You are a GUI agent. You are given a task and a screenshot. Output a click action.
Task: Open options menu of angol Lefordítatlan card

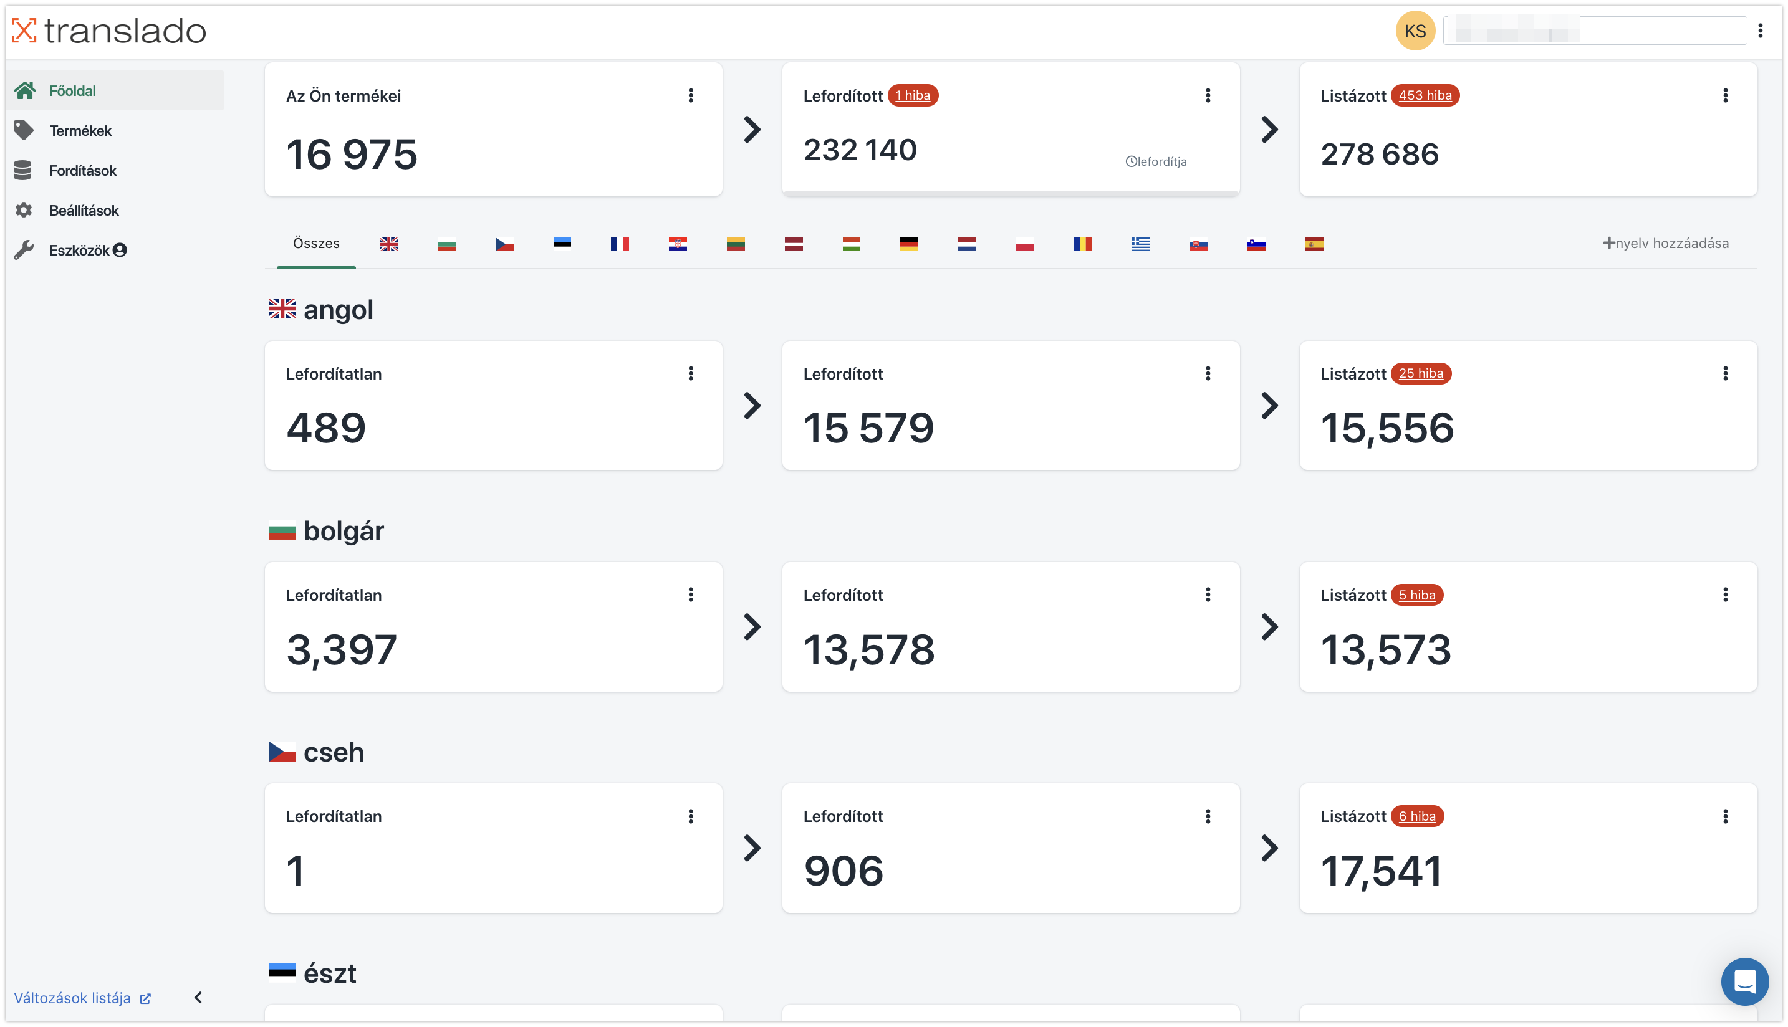point(691,374)
